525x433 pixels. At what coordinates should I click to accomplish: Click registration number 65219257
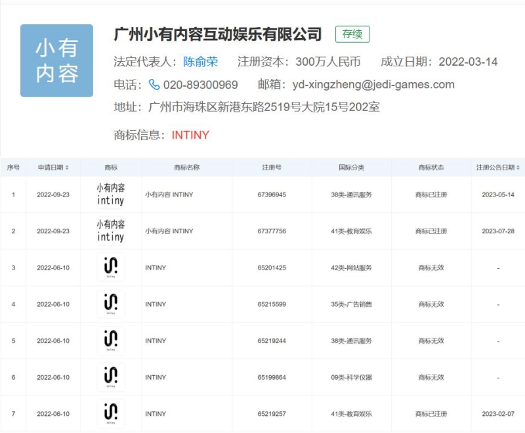tap(272, 414)
